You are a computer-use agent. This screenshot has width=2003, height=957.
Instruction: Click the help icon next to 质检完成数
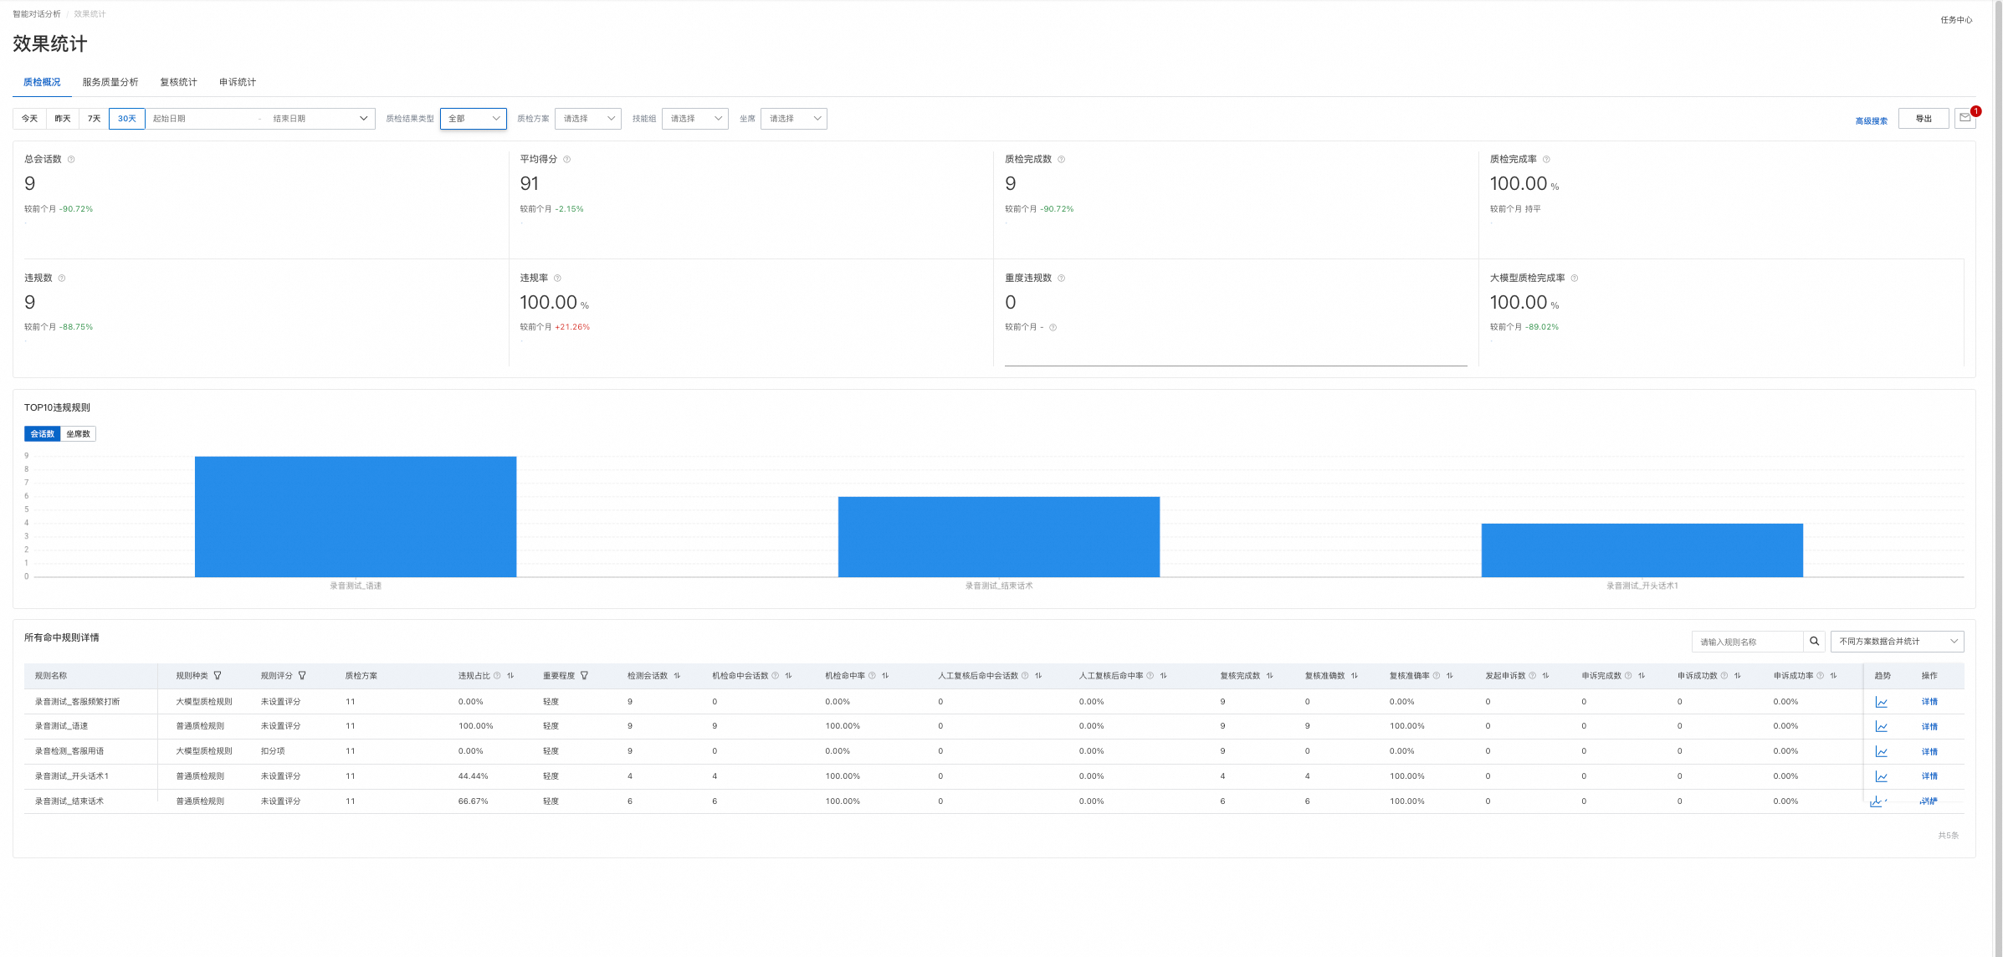tap(1061, 160)
